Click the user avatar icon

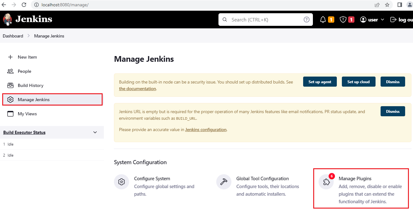pos(363,20)
